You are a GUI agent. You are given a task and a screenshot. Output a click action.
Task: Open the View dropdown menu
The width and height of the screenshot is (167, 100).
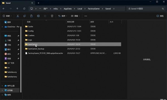point(75,16)
